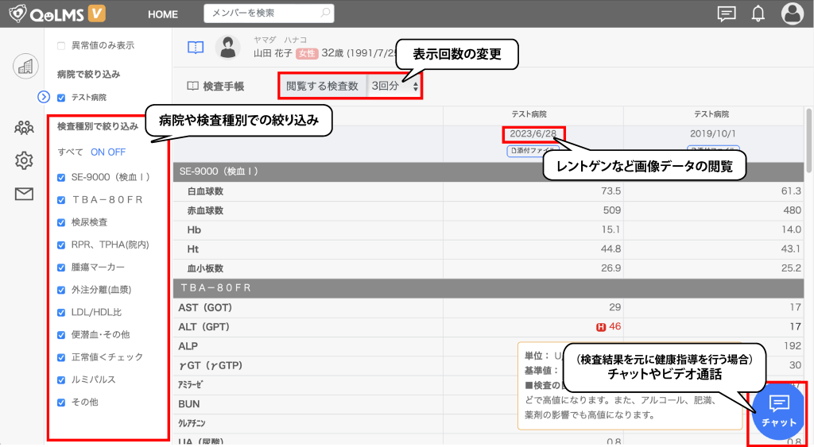Uncheck the テスト病院 hospital filter
Screen dimensions: 814x447
[x=61, y=98]
